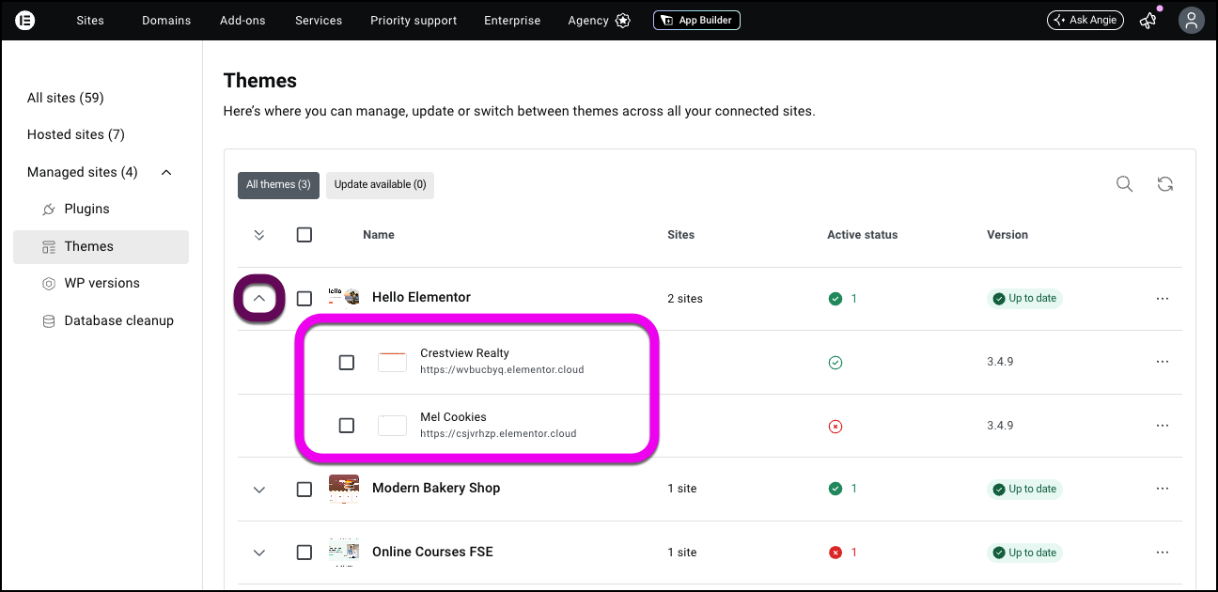Click the App Builder button
Image resolution: width=1218 pixels, height=592 pixels.
pyautogui.click(x=696, y=20)
